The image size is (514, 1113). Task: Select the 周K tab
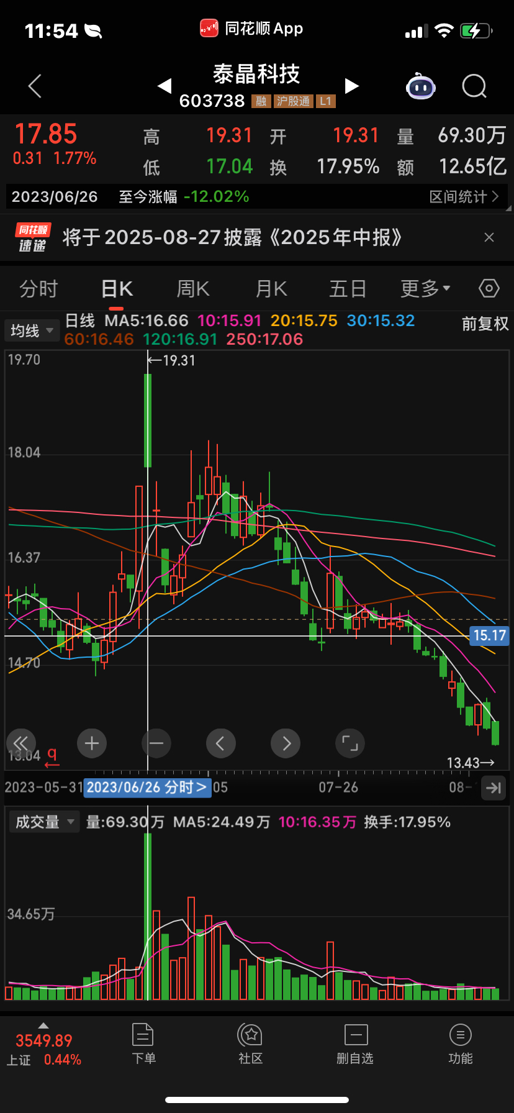click(x=193, y=289)
